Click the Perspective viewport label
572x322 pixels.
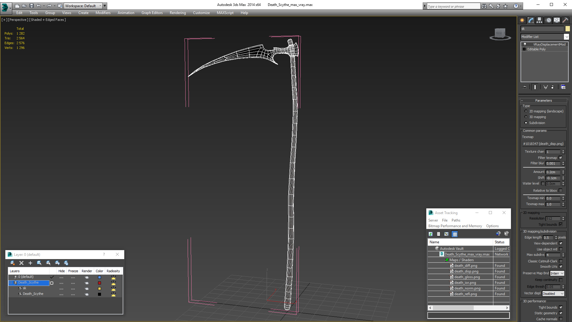pos(18,20)
